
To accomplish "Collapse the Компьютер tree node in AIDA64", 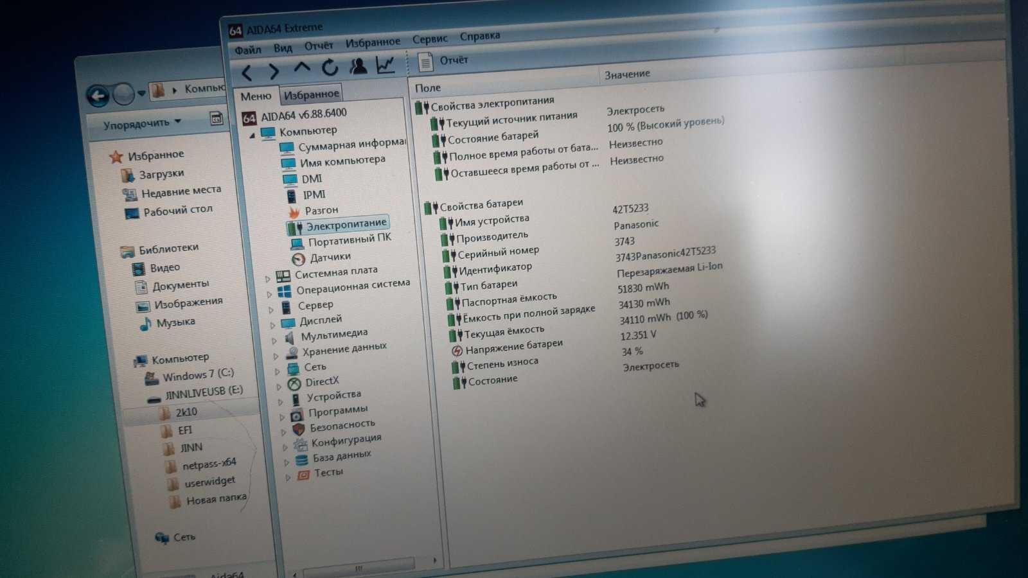I will [253, 136].
